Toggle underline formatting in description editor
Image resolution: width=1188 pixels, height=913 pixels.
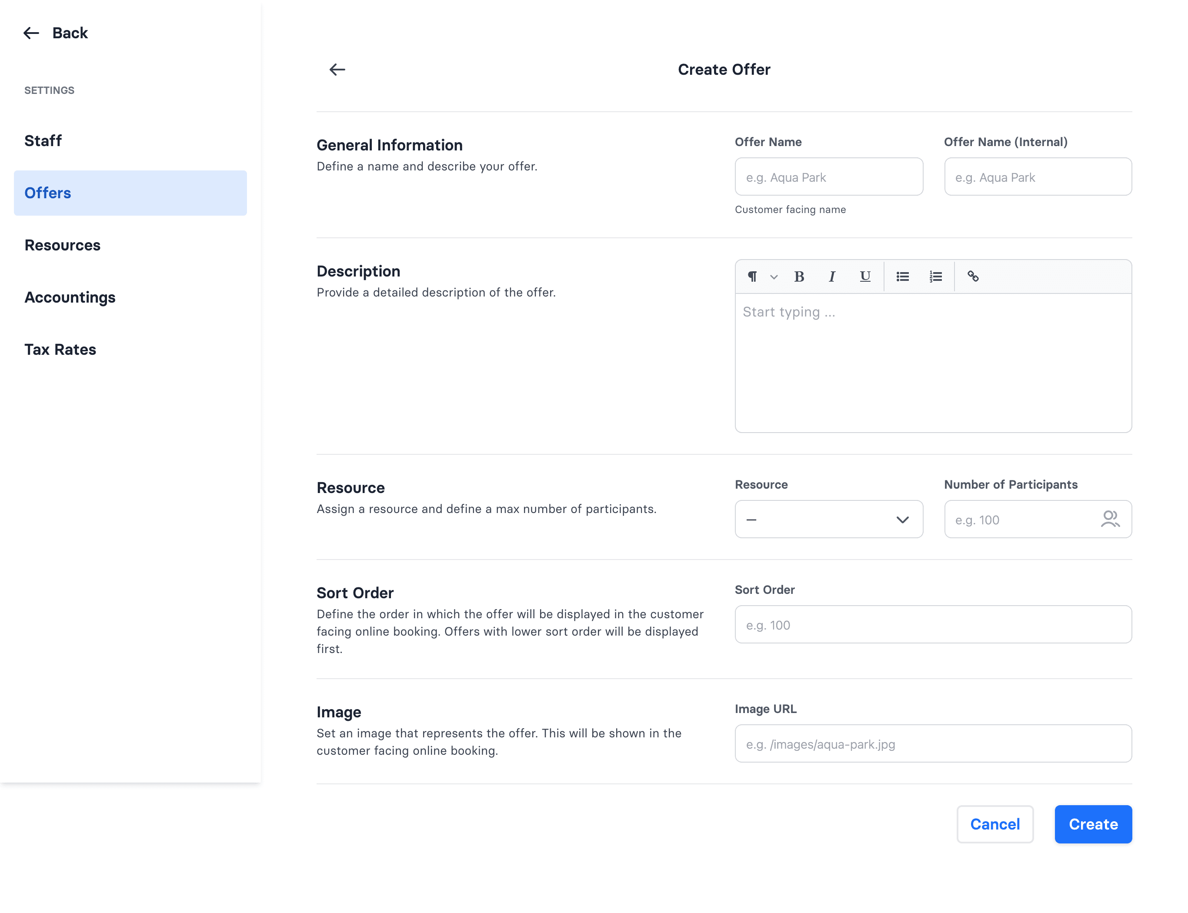point(864,277)
